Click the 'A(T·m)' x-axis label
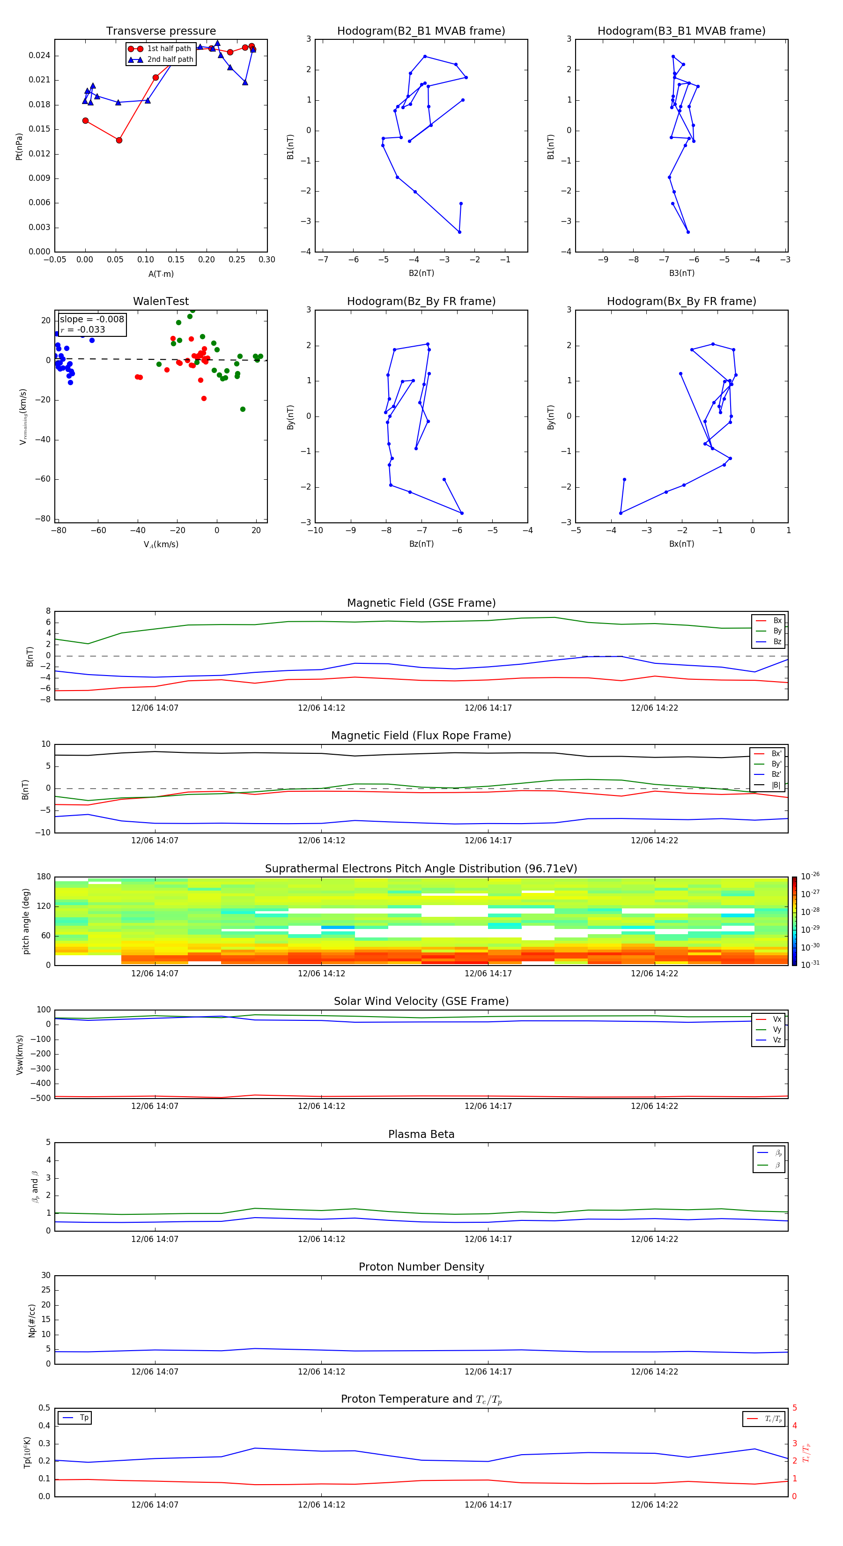The width and height of the screenshot is (843, 1546). [x=161, y=274]
